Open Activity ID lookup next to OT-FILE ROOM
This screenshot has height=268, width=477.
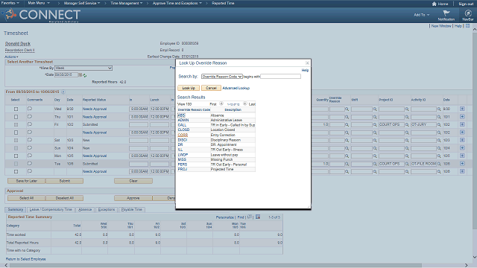click(x=439, y=164)
